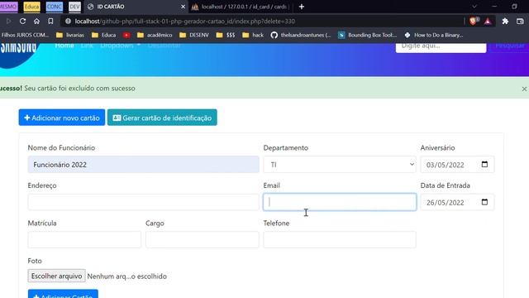Open livrarias bookmark folder

(x=70, y=35)
